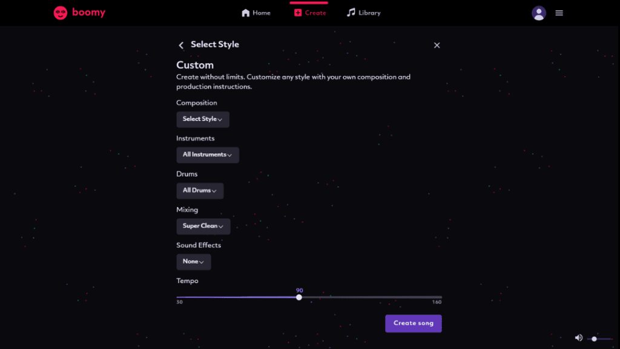Click the volume slider knob
The width and height of the screenshot is (620, 349).
point(594,339)
